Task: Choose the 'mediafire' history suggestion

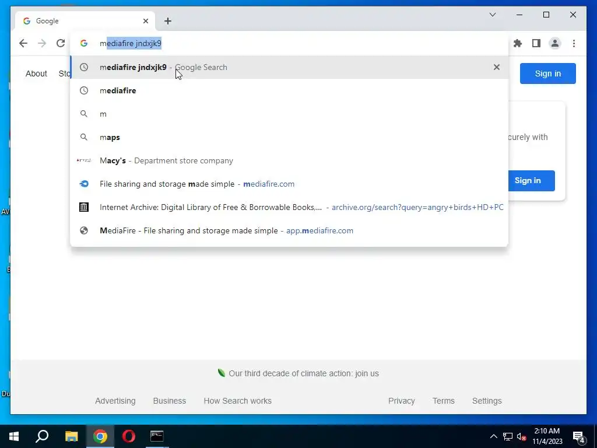Action: click(x=289, y=90)
